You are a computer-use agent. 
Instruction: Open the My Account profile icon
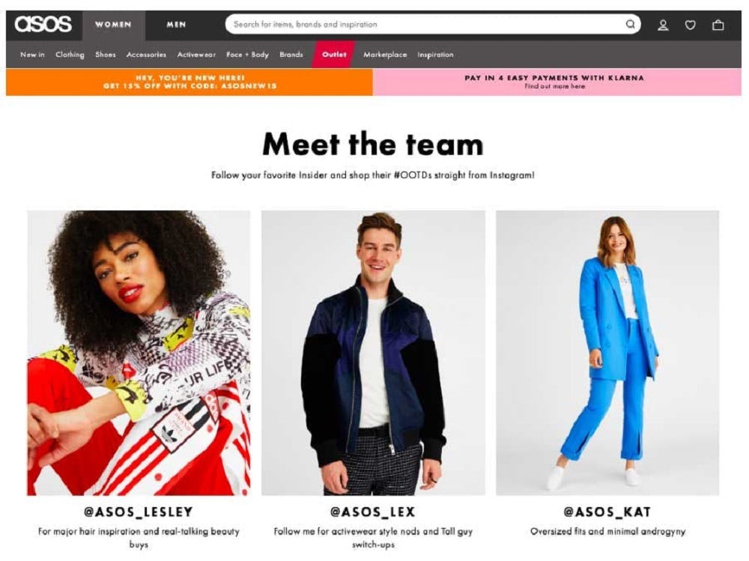tap(663, 25)
